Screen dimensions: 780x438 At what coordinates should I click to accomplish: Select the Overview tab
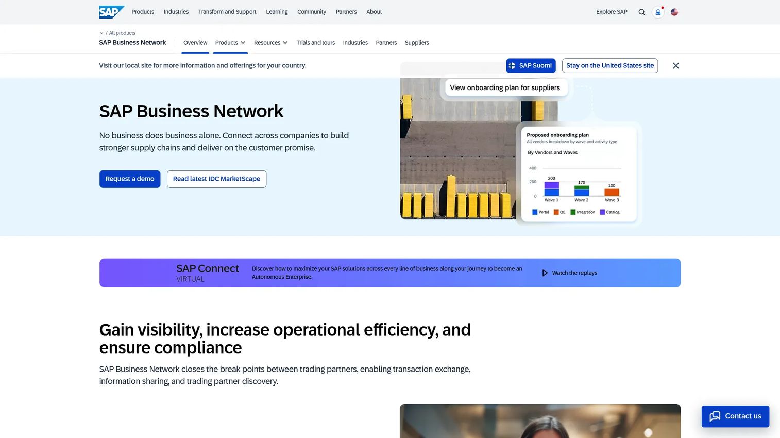(195, 43)
